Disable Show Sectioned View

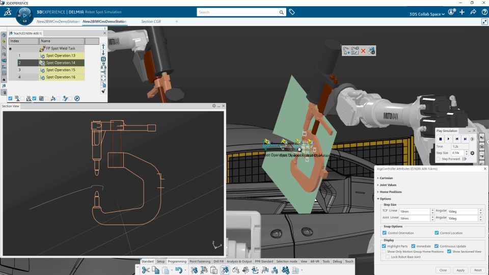point(449,251)
